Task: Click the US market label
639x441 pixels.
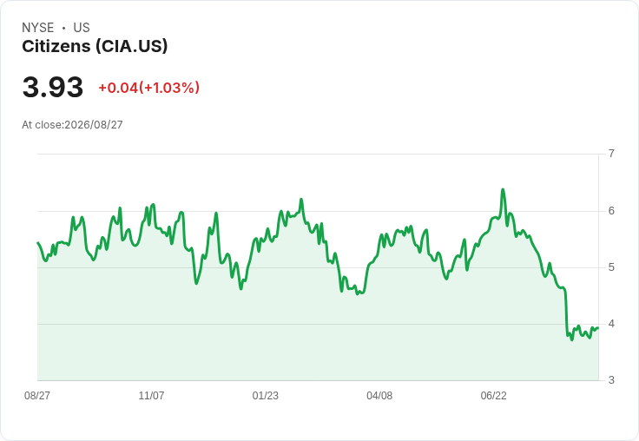Action: pyautogui.click(x=82, y=27)
